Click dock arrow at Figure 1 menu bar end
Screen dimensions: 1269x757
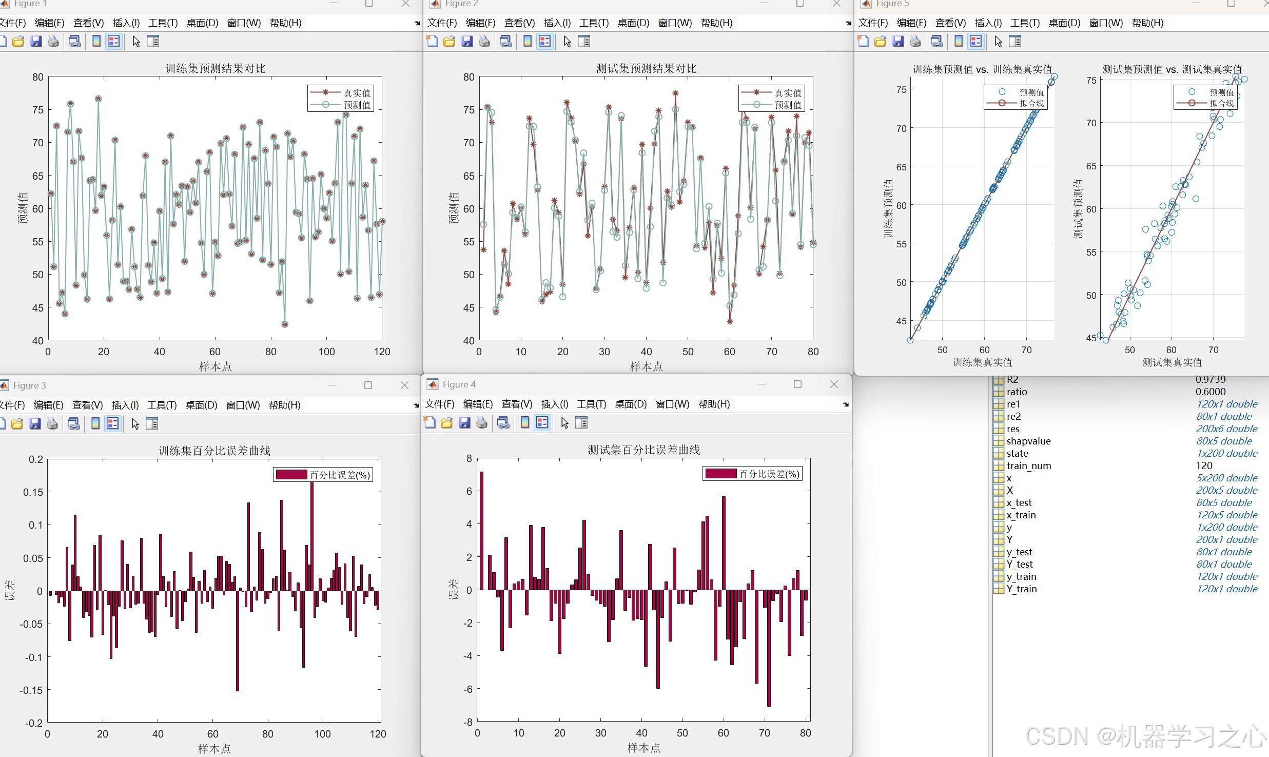(417, 24)
